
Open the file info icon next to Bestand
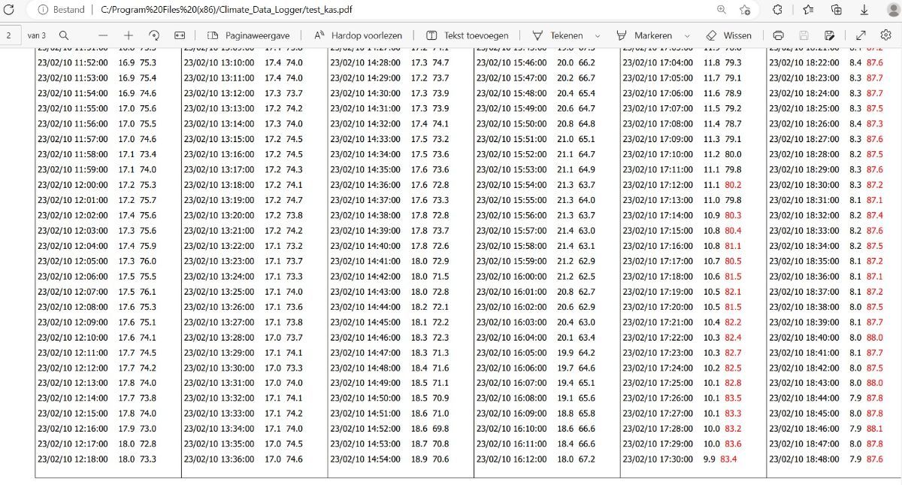click(x=43, y=10)
